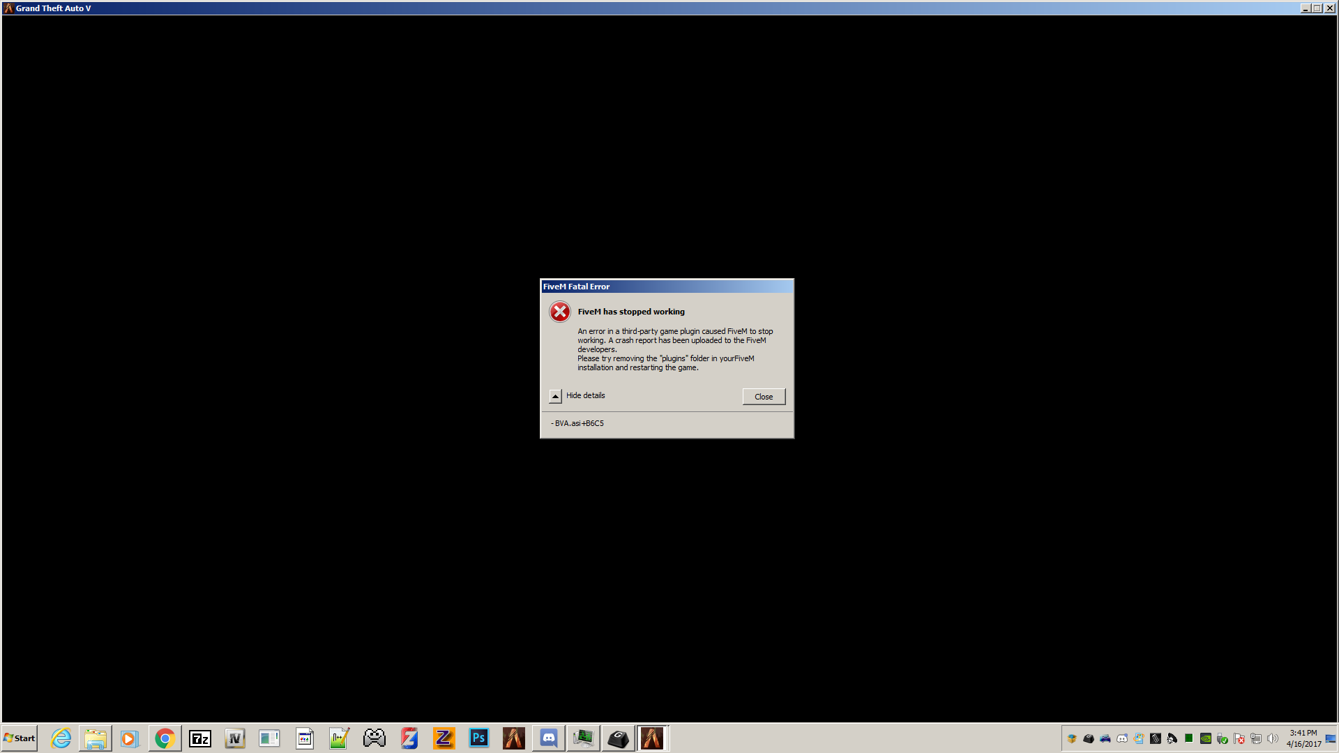Open Logitech G key tray icon
The width and height of the screenshot is (1339, 753).
point(1089,738)
